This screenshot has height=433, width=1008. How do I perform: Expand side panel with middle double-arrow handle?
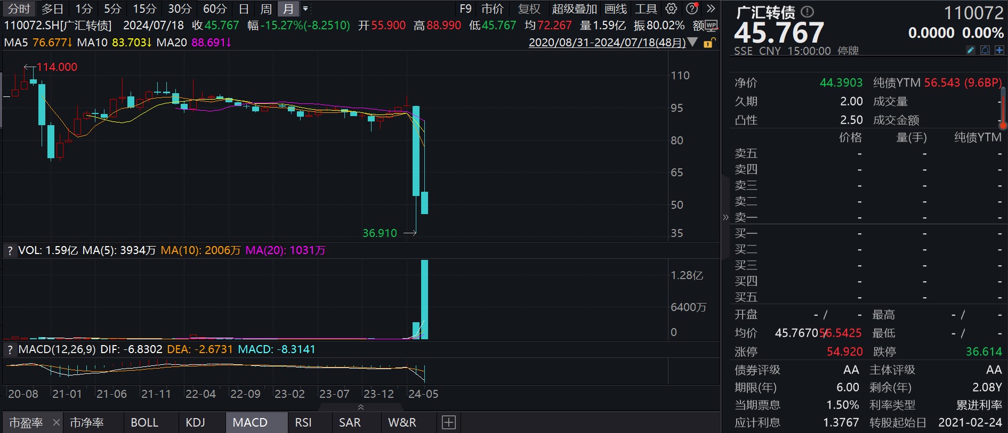[x=725, y=217]
